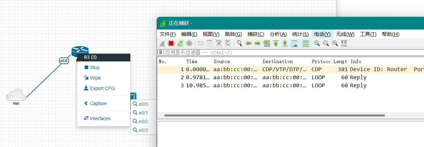Click the e0/0 link label
This screenshot has height=147, width=424.
coord(64,61)
